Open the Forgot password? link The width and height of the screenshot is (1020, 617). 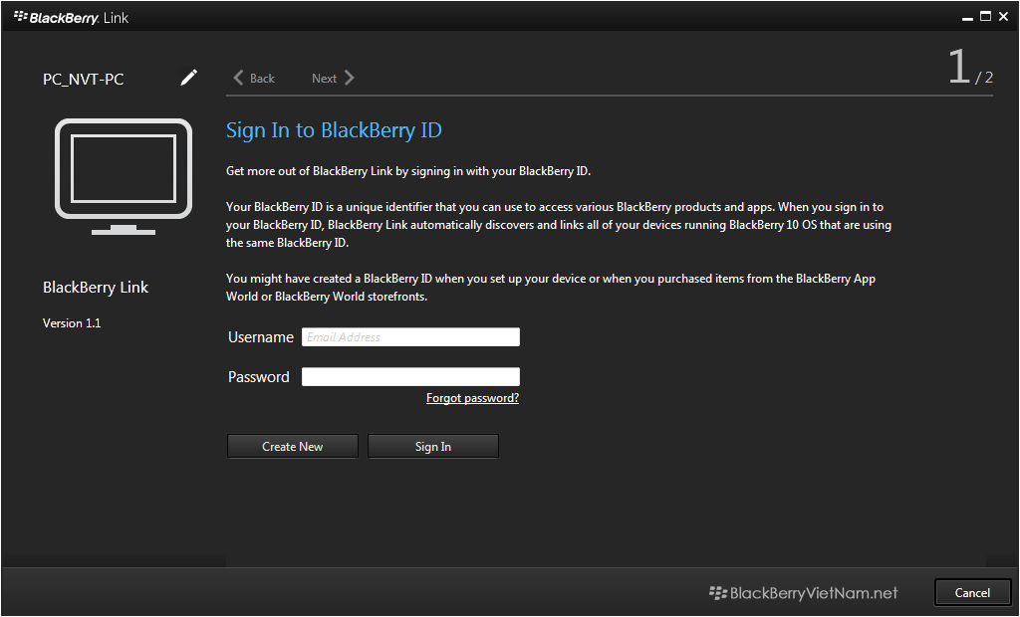coord(472,398)
